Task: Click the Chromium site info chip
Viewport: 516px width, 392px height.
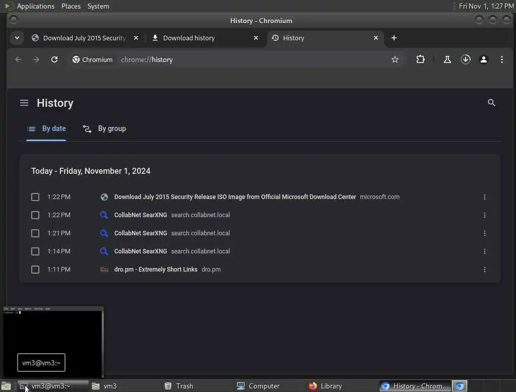Action: click(93, 59)
